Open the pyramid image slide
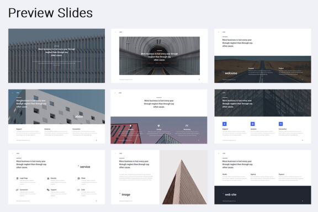Viewport: 318px width, 212px height. click(159, 177)
